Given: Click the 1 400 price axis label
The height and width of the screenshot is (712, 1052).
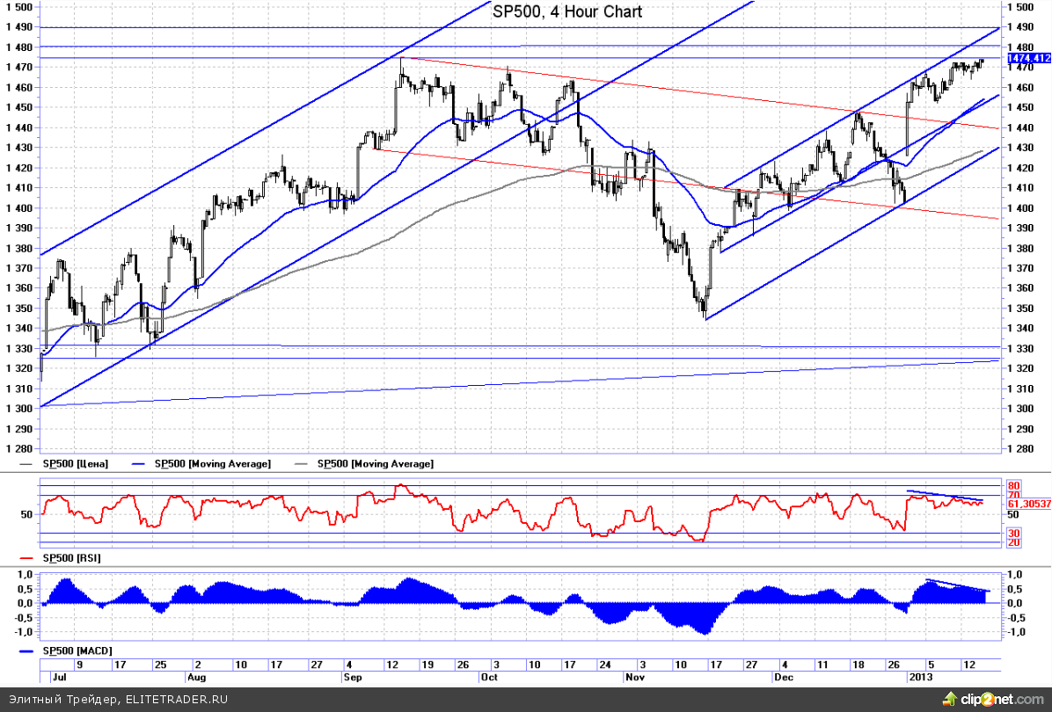Looking at the screenshot, I should point(1019,208).
